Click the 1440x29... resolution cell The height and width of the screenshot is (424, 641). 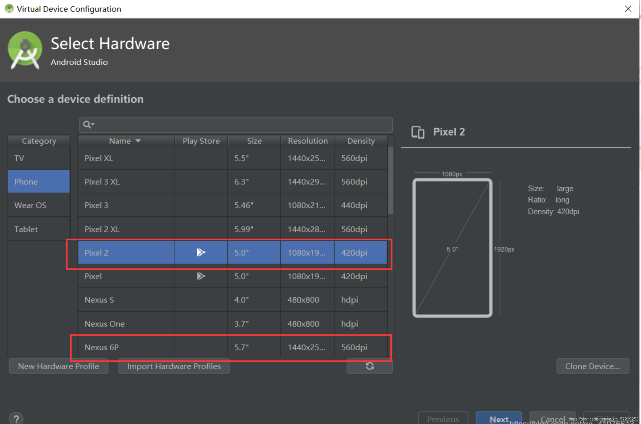[308, 181]
